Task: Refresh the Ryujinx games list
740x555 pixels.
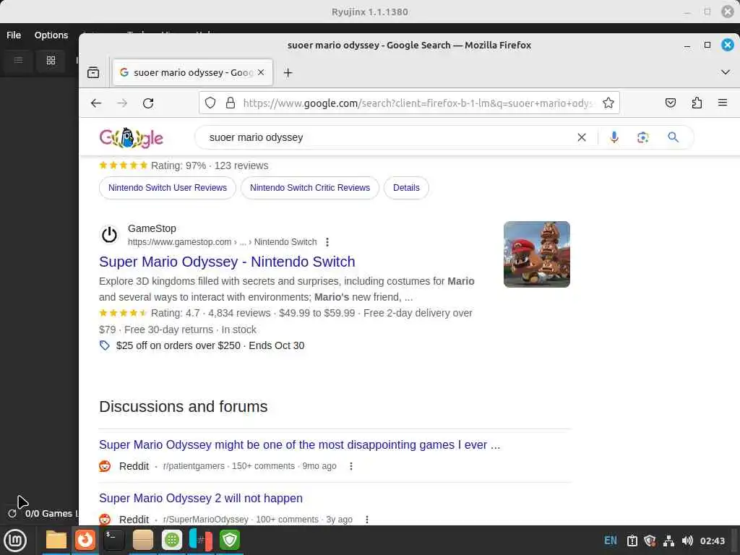Action: (12, 514)
